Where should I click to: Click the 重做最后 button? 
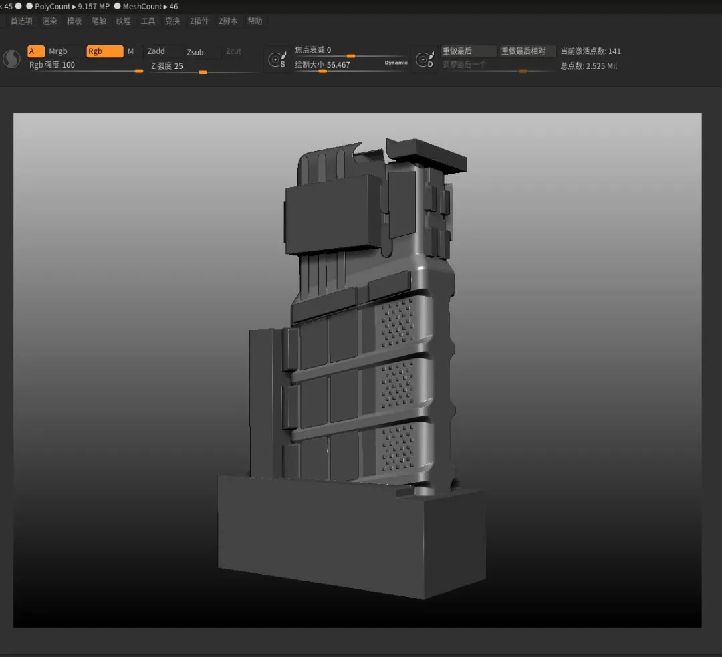pyautogui.click(x=468, y=51)
